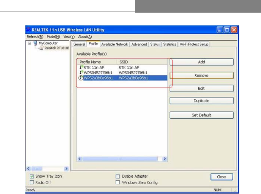Switch to the Available Network tab
Screen dimensions: 261x194
[x=115, y=44]
